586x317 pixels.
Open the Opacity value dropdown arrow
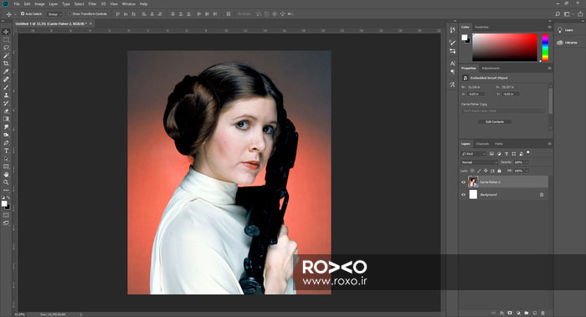pyautogui.click(x=527, y=162)
